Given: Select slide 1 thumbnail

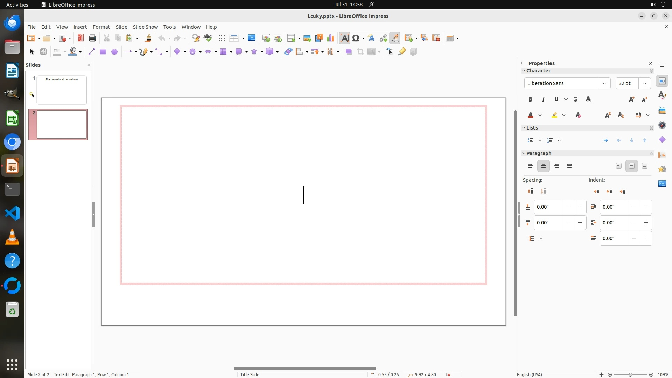Looking at the screenshot, I should [62, 90].
